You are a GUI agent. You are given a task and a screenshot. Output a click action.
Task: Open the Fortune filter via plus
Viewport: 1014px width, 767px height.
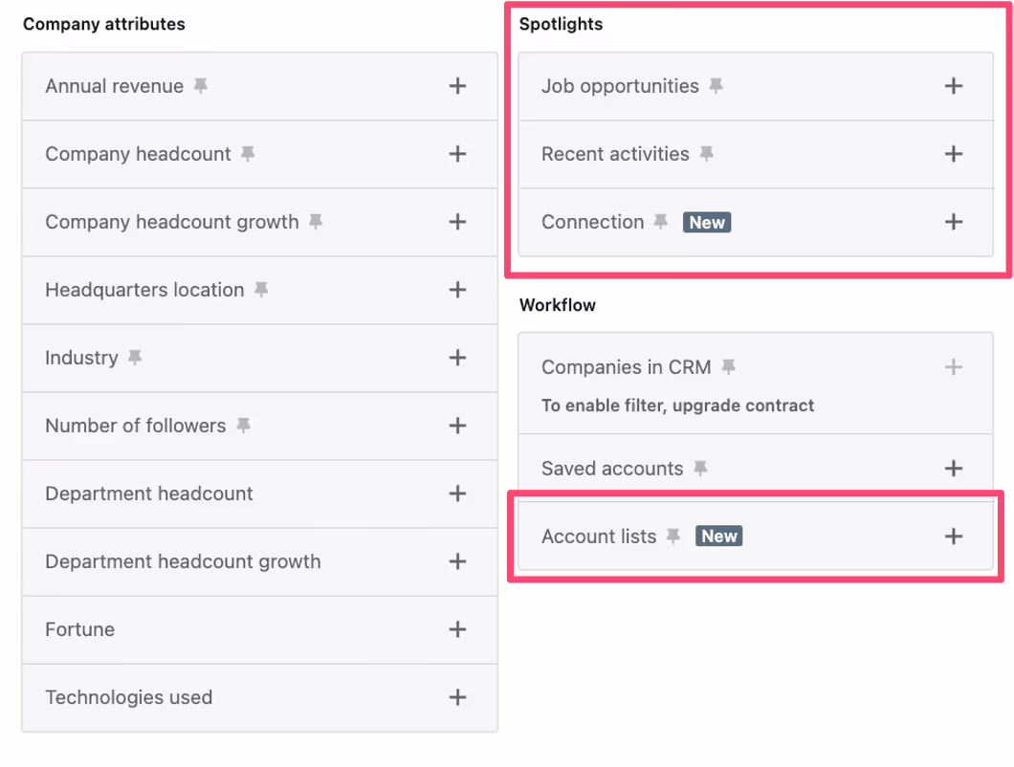point(457,629)
